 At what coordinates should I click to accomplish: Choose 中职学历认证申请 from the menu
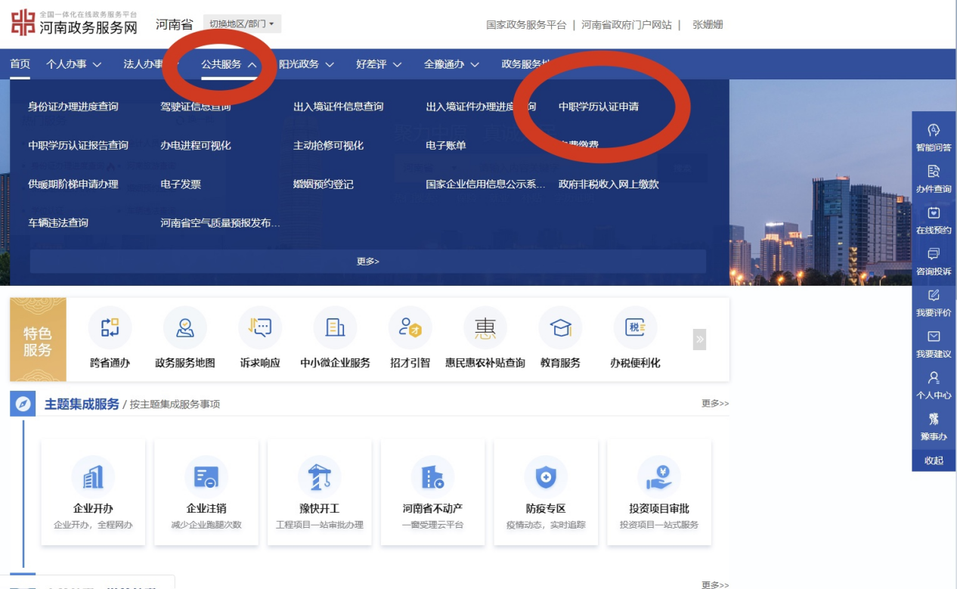tap(598, 107)
